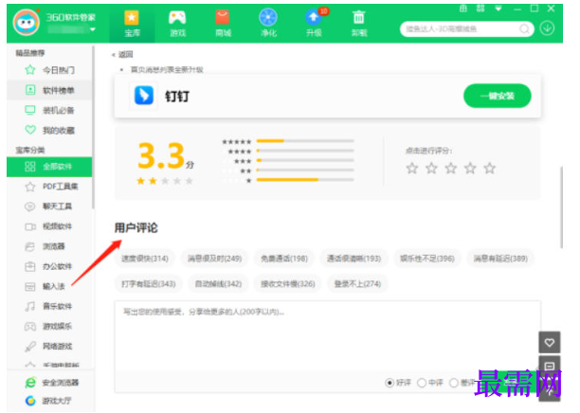Rate two stars under 点击进行评分

pyautogui.click(x=431, y=169)
